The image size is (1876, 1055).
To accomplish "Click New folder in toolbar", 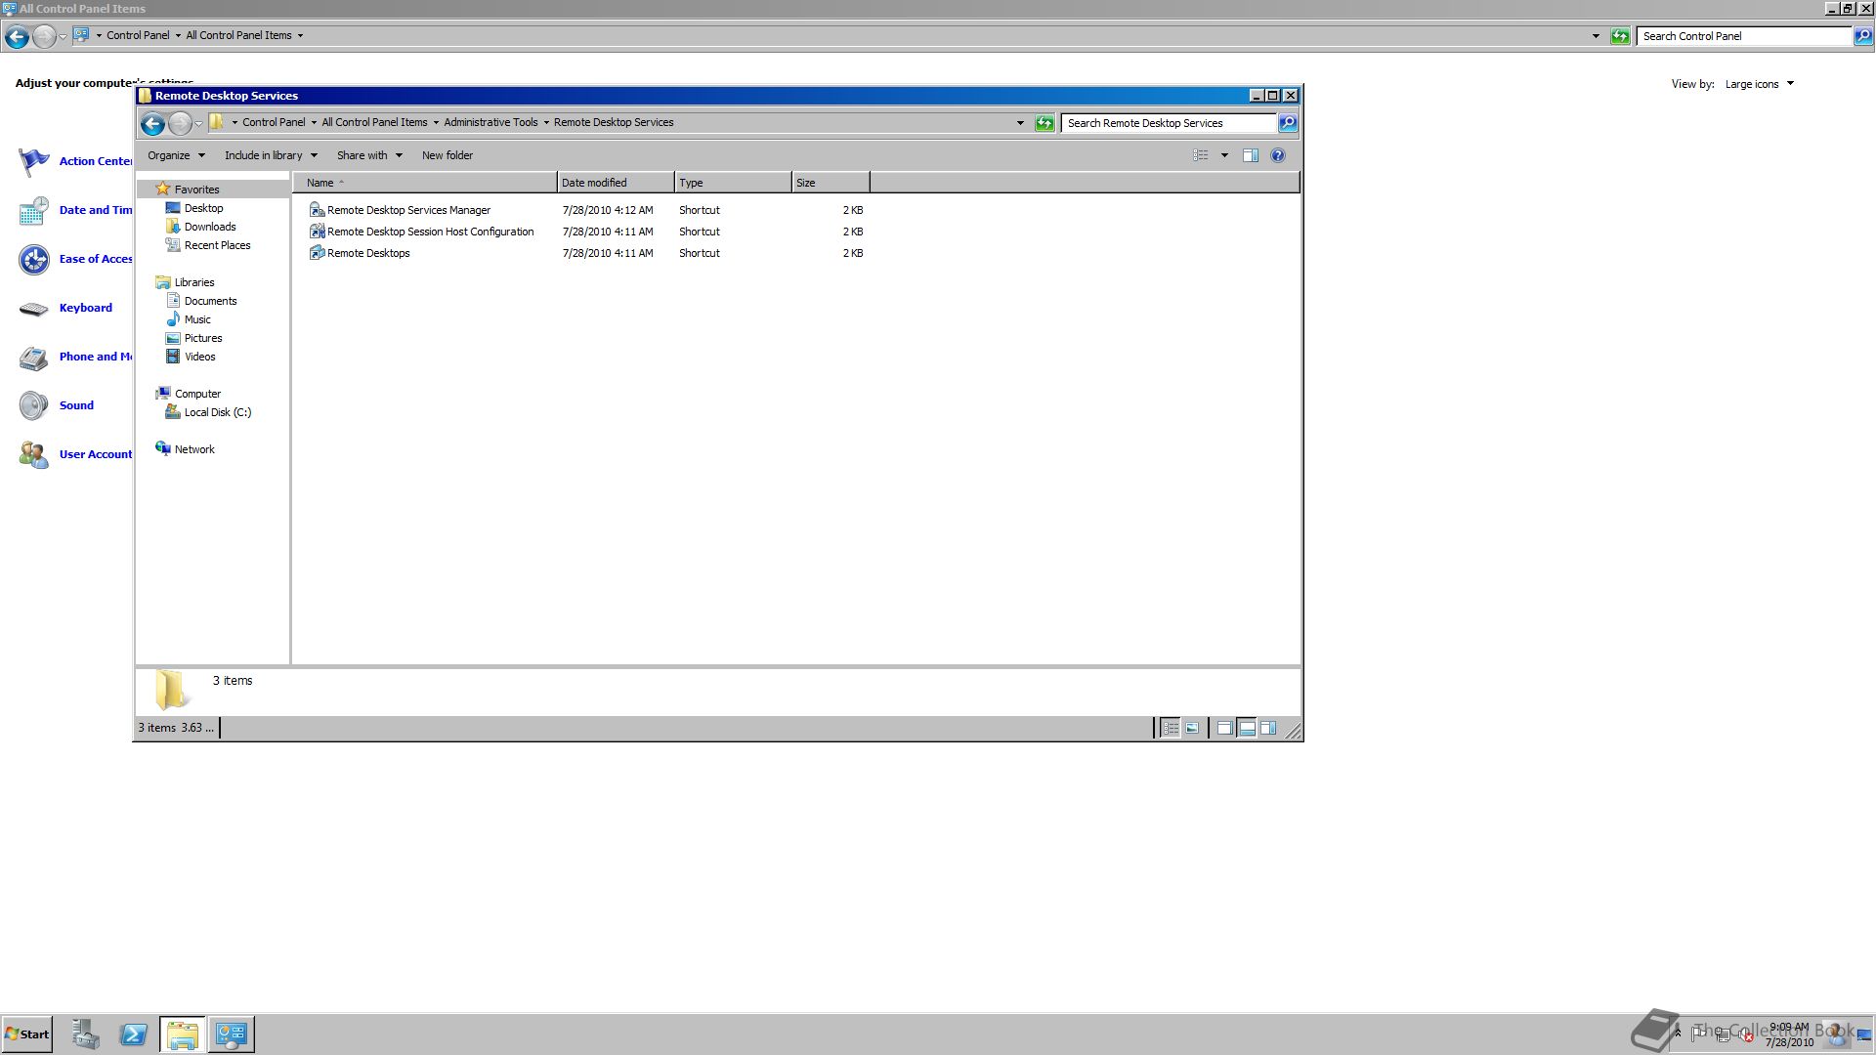I will [448, 155].
